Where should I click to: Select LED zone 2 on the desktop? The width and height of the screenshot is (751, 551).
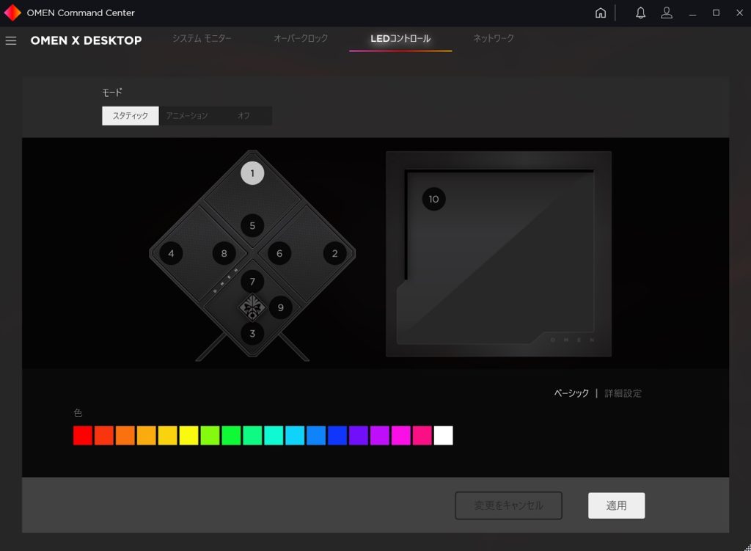(334, 253)
